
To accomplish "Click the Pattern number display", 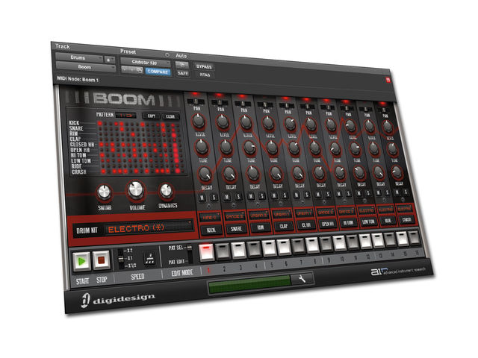I will click(x=125, y=116).
